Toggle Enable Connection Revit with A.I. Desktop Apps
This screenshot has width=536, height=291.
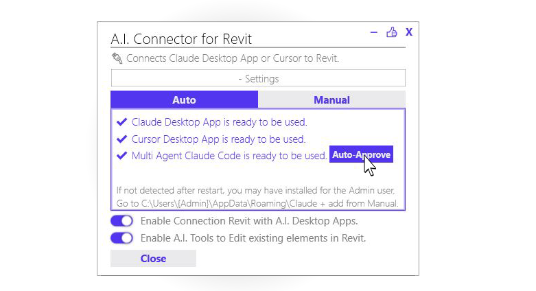pyautogui.click(x=121, y=221)
